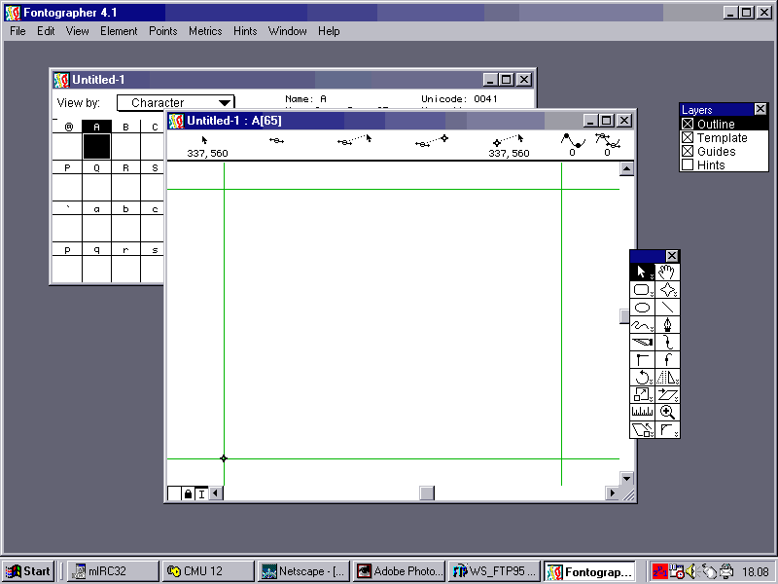Select the Corner point tool

click(642, 359)
